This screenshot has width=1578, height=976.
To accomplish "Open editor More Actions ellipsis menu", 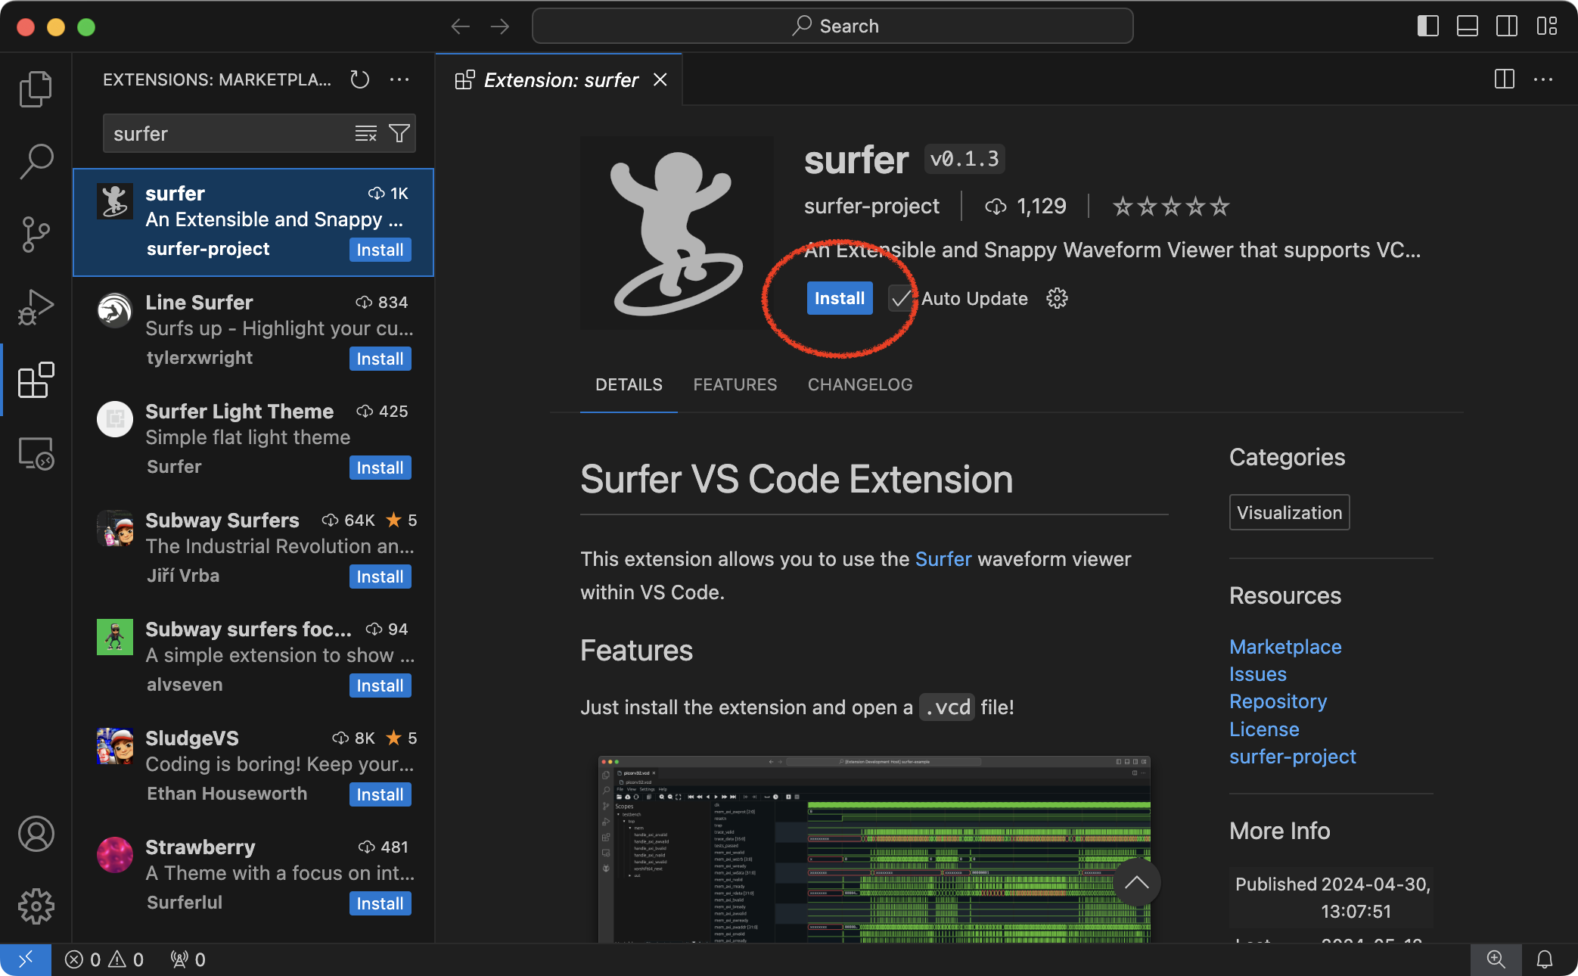I will (x=1543, y=79).
